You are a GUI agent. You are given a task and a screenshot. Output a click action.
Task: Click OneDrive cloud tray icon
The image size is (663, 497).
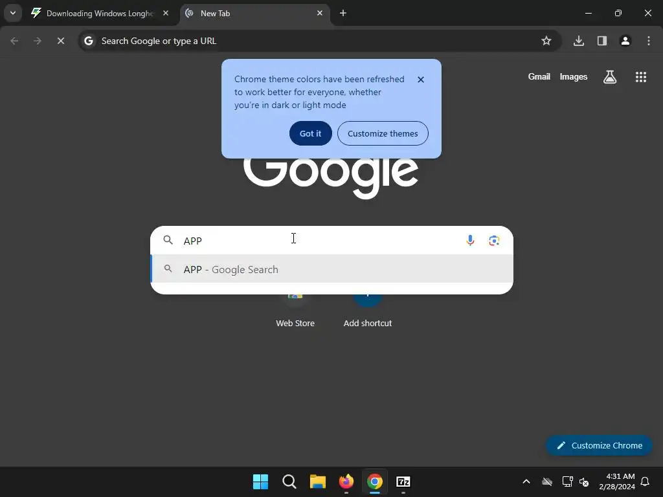[x=547, y=481]
